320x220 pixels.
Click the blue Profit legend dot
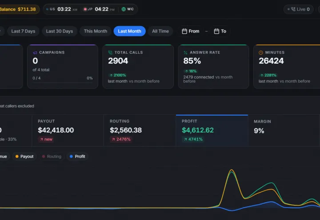click(x=71, y=156)
